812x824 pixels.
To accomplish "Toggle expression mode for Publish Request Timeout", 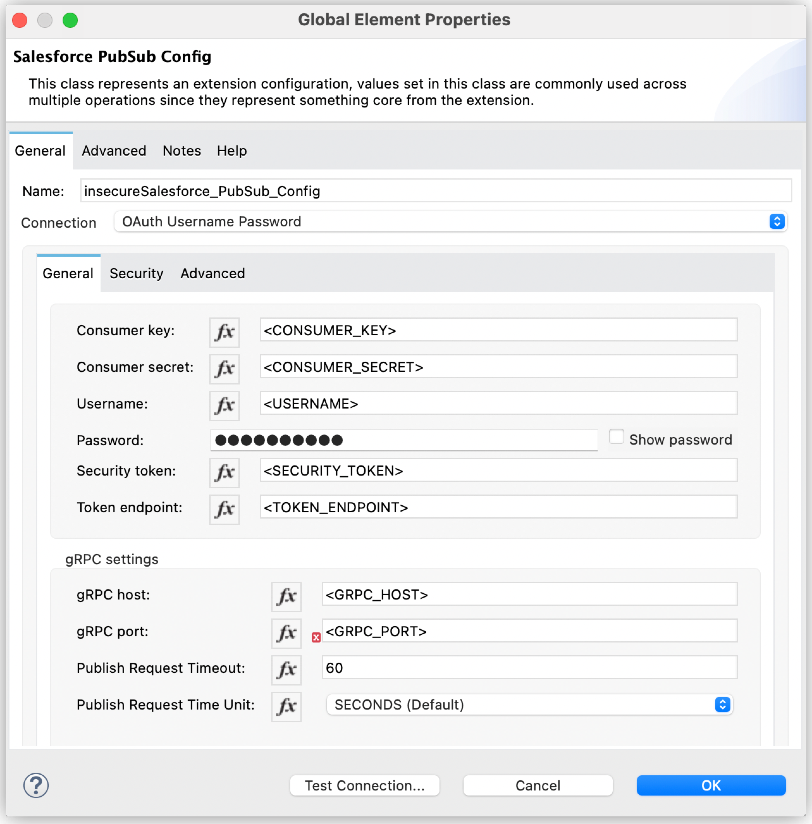I will coord(286,670).
